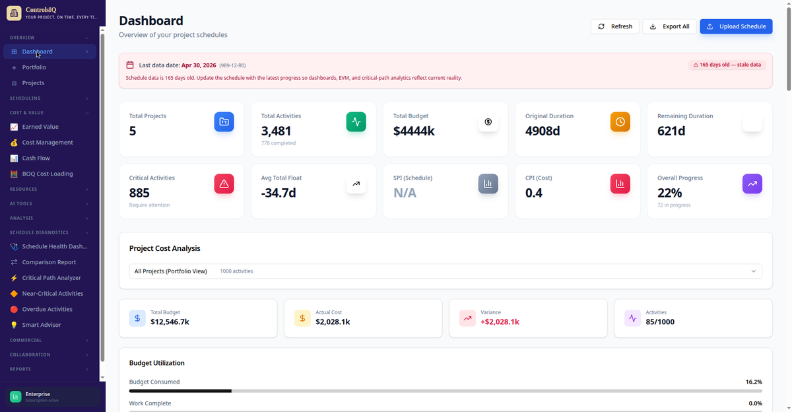
Task: Open the Projects page
Action: tap(49, 83)
